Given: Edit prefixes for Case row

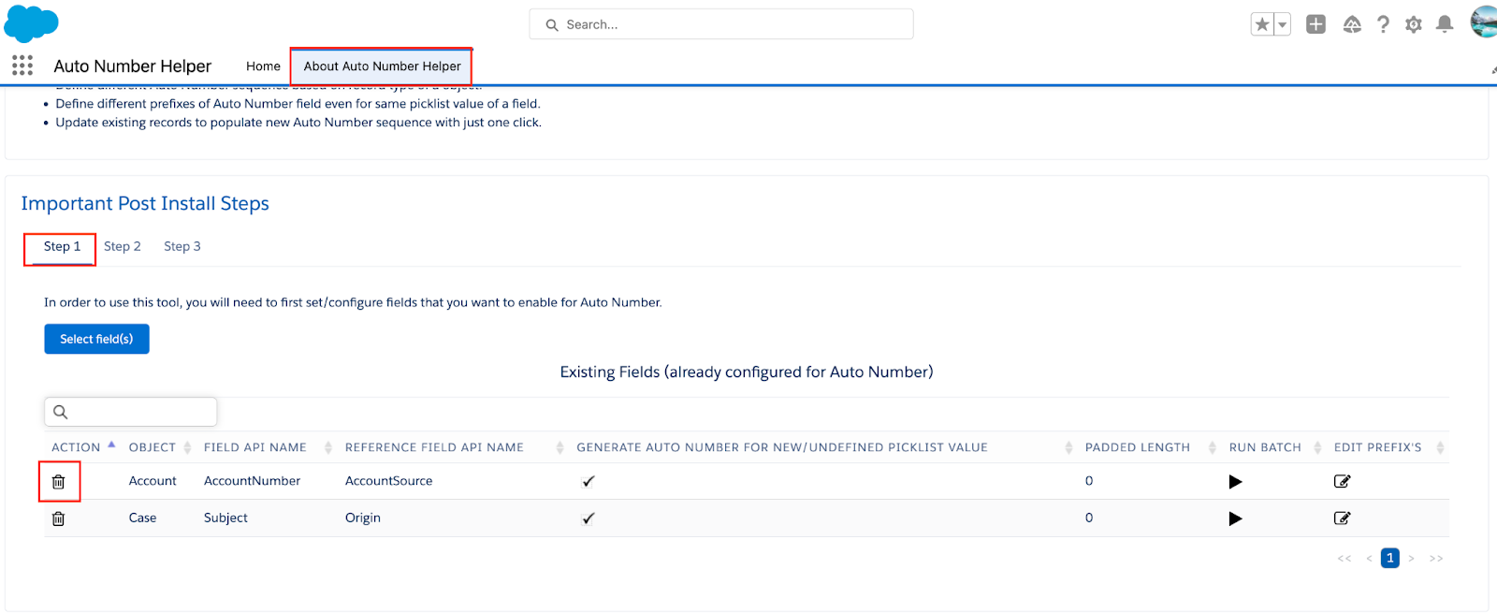Looking at the screenshot, I should tap(1342, 518).
